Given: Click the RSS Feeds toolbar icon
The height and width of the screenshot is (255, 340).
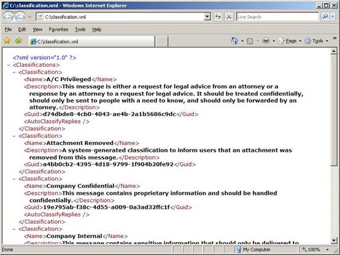Looking at the screenshot, I should click(x=250, y=41).
